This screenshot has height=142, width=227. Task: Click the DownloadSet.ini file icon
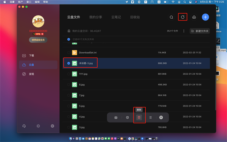click(x=75, y=53)
